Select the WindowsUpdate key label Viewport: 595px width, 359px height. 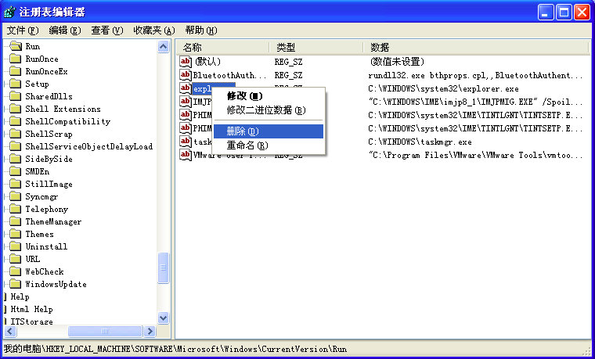[x=56, y=284]
